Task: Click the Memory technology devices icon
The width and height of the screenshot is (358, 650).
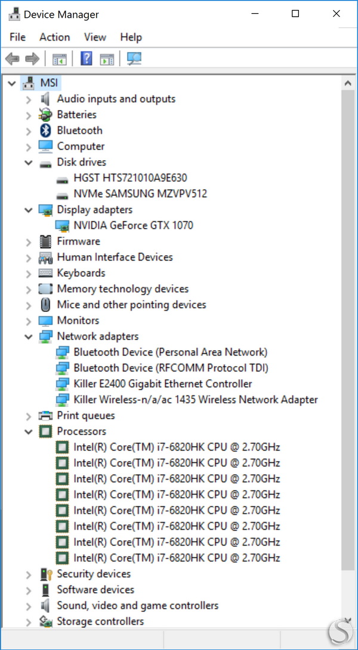Action: point(45,289)
